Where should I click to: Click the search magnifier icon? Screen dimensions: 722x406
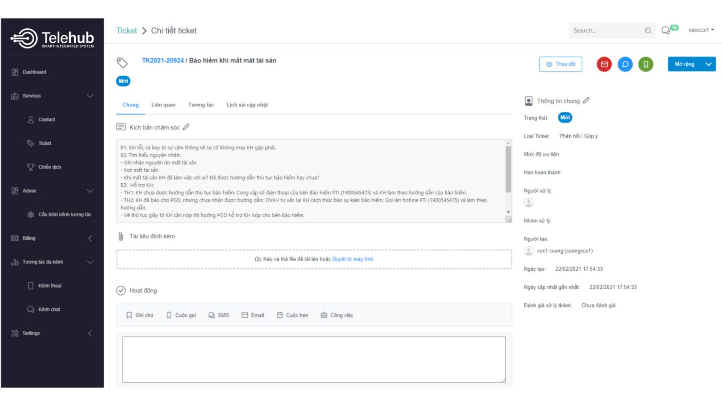point(648,31)
